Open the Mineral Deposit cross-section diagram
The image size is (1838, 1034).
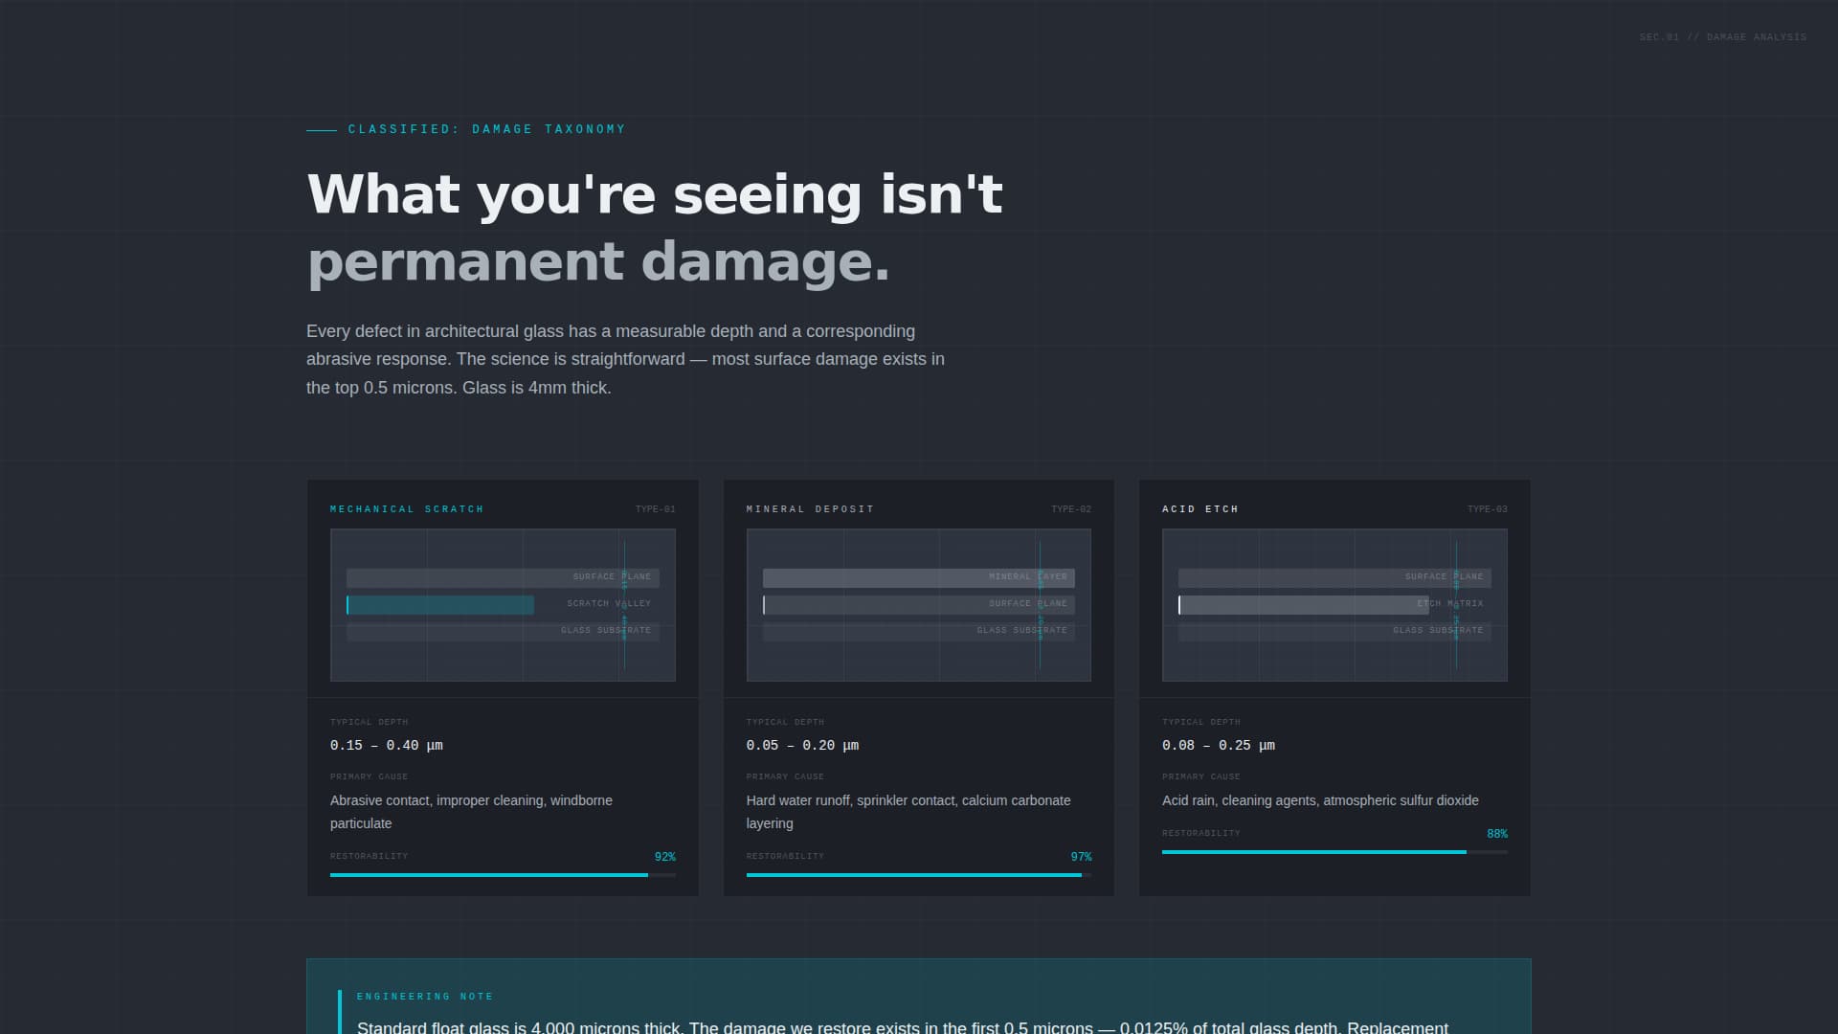(919, 605)
